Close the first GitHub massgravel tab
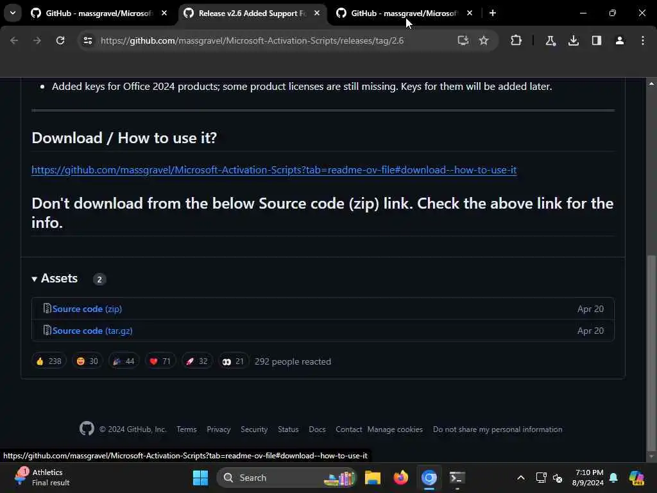The width and height of the screenshot is (657, 493). point(164,13)
